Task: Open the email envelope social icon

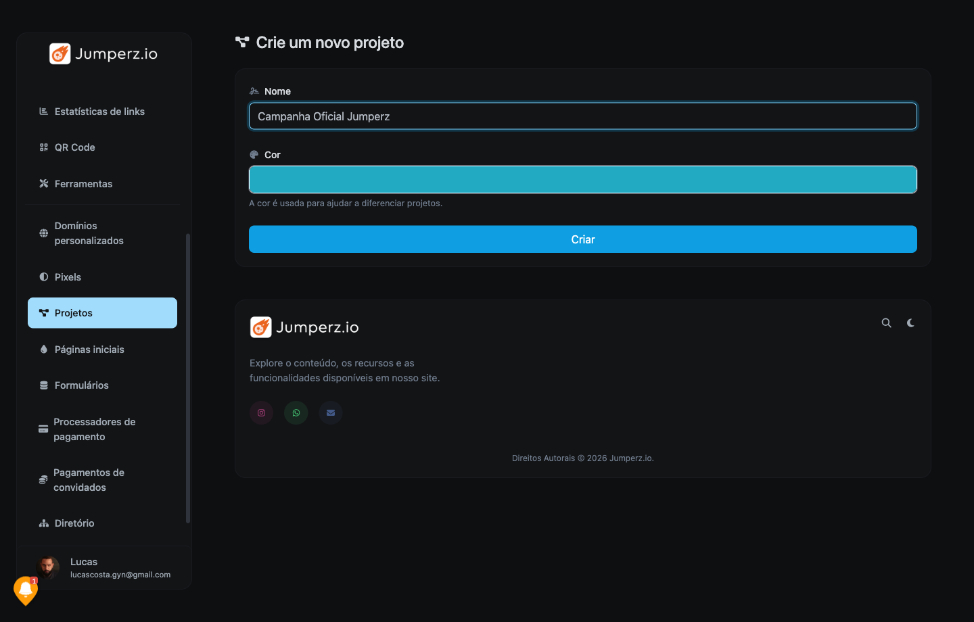Action: pos(330,412)
